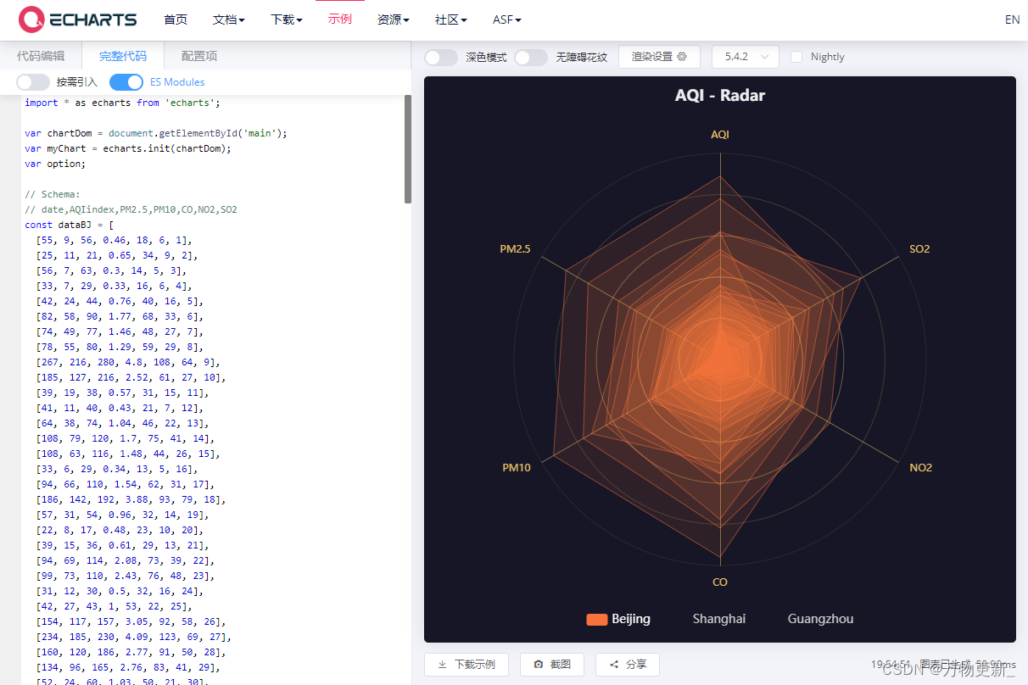This screenshot has height=685, width=1028.
Task: Click the AQI axis label on radar chart
Action: (719, 134)
